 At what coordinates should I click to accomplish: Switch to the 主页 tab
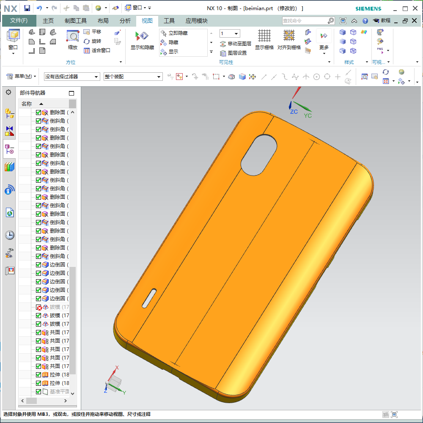tap(48, 21)
